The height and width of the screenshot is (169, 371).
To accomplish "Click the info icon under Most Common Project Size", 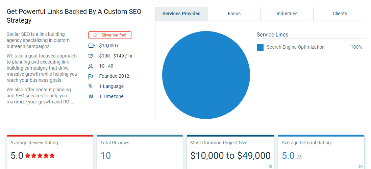I will pyautogui.click(x=270, y=166).
